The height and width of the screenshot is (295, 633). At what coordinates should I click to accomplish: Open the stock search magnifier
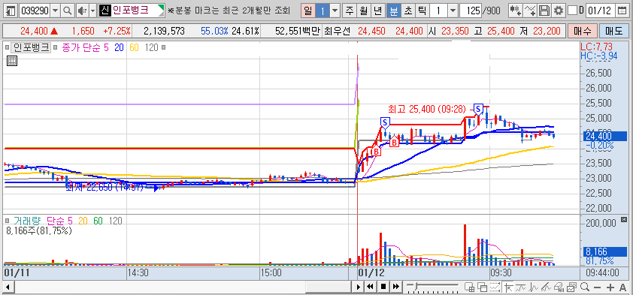[68, 10]
